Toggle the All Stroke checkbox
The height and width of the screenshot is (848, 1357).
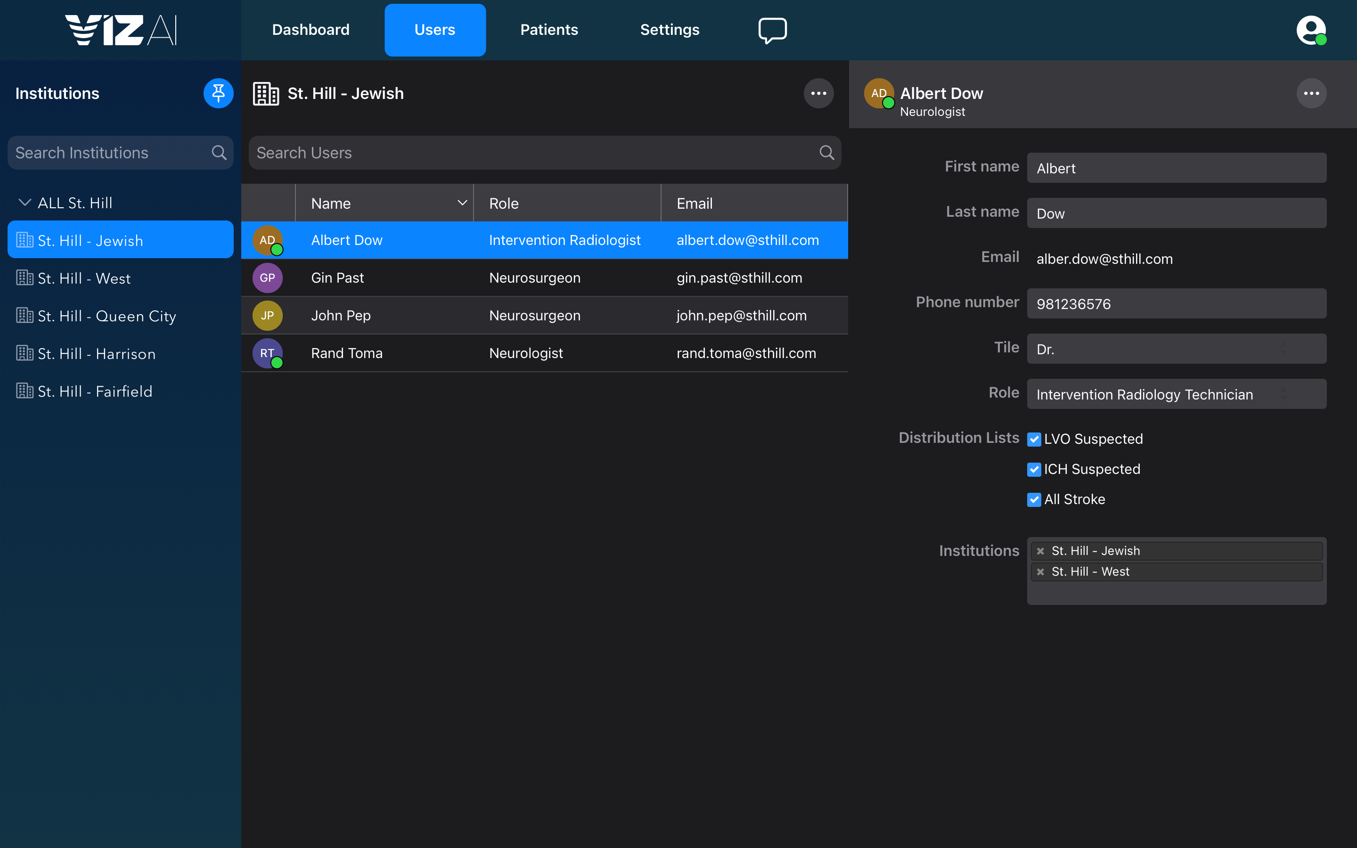point(1034,499)
